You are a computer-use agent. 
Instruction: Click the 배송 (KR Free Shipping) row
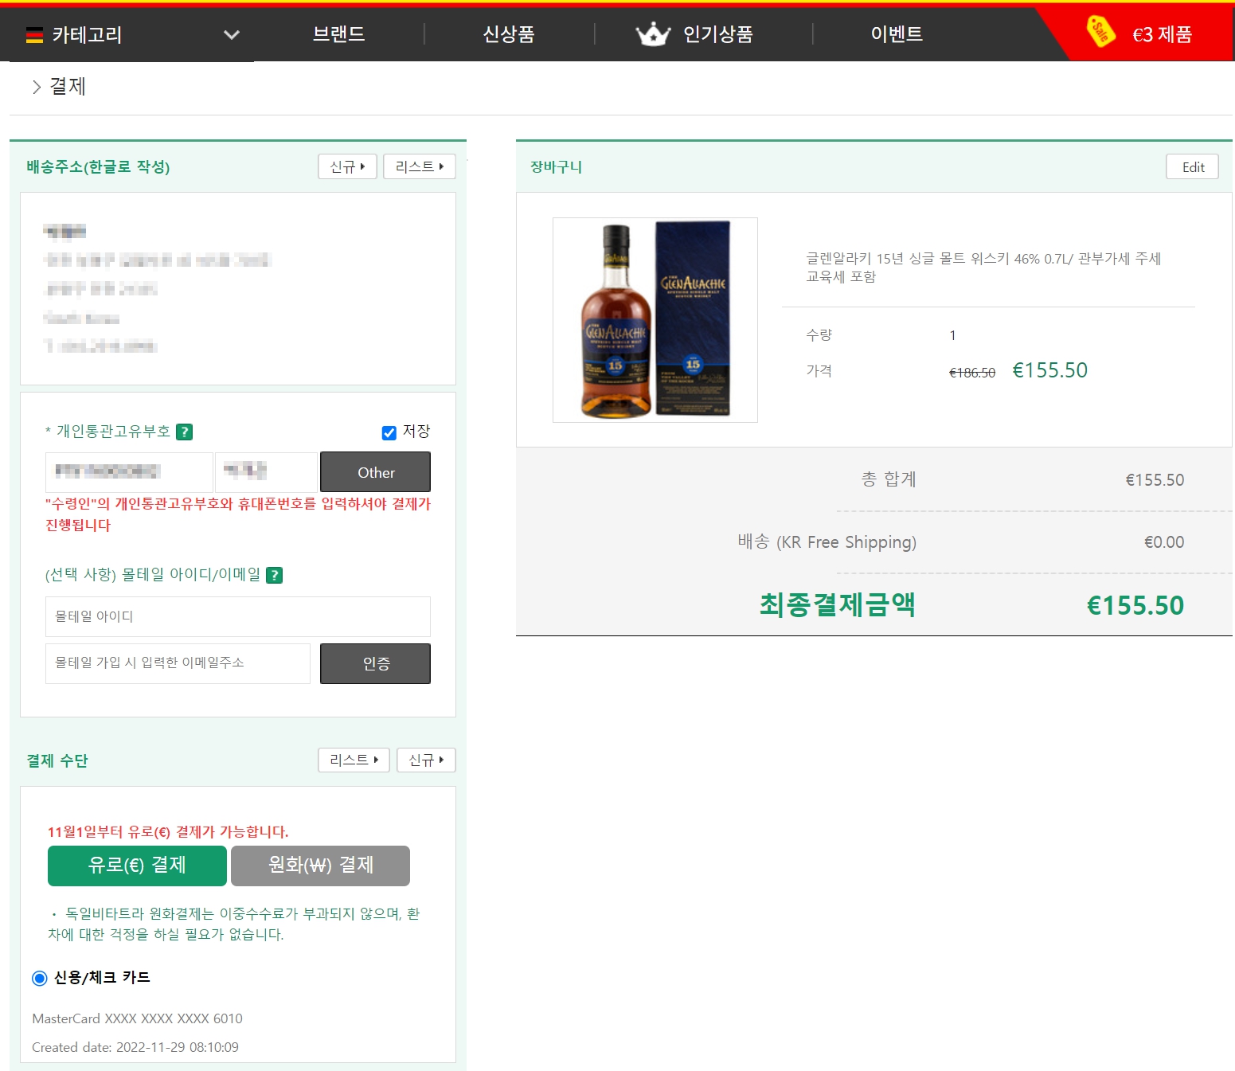pos(961,542)
